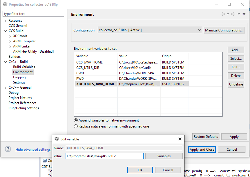Click the help question mark icon
The width and height of the screenshot is (250, 177).
tap(8, 149)
